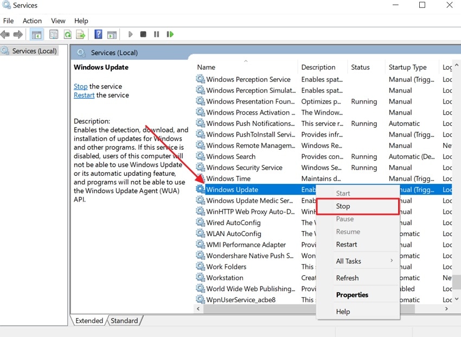This screenshot has width=461, height=337.
Task: Switch to the Standard tab
Action: click(124, 321)
